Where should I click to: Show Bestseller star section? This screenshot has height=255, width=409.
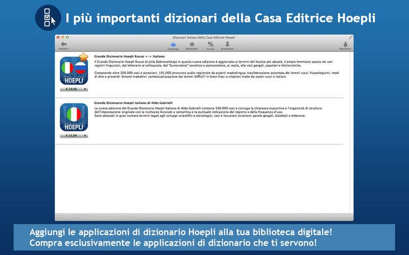192,46
